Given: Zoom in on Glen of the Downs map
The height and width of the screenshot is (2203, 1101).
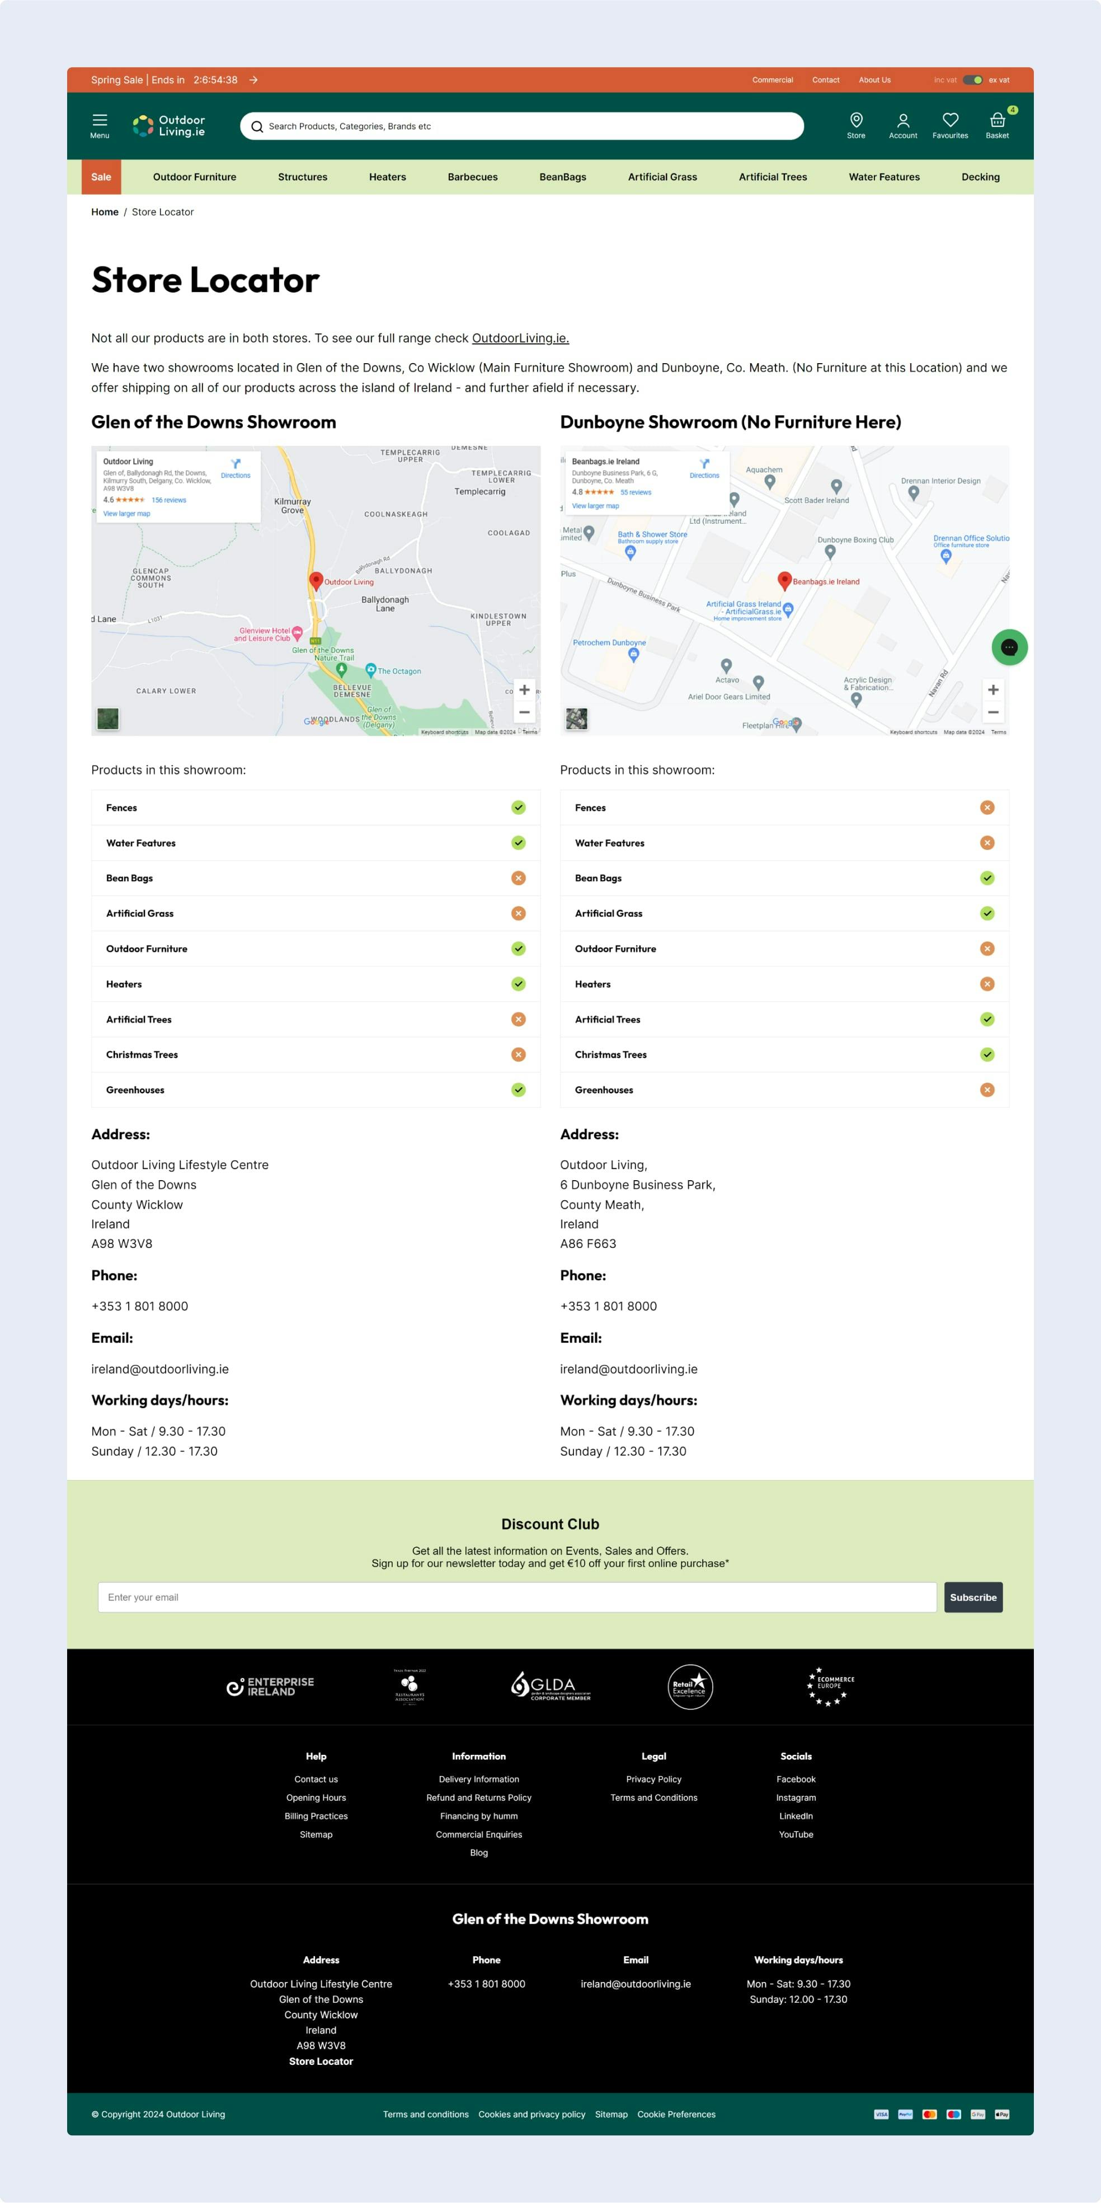Looking at the screenshot, I should [524, 690].
